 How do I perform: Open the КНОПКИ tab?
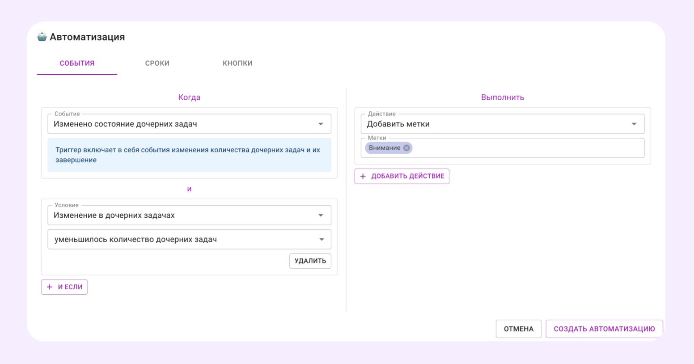237,63
